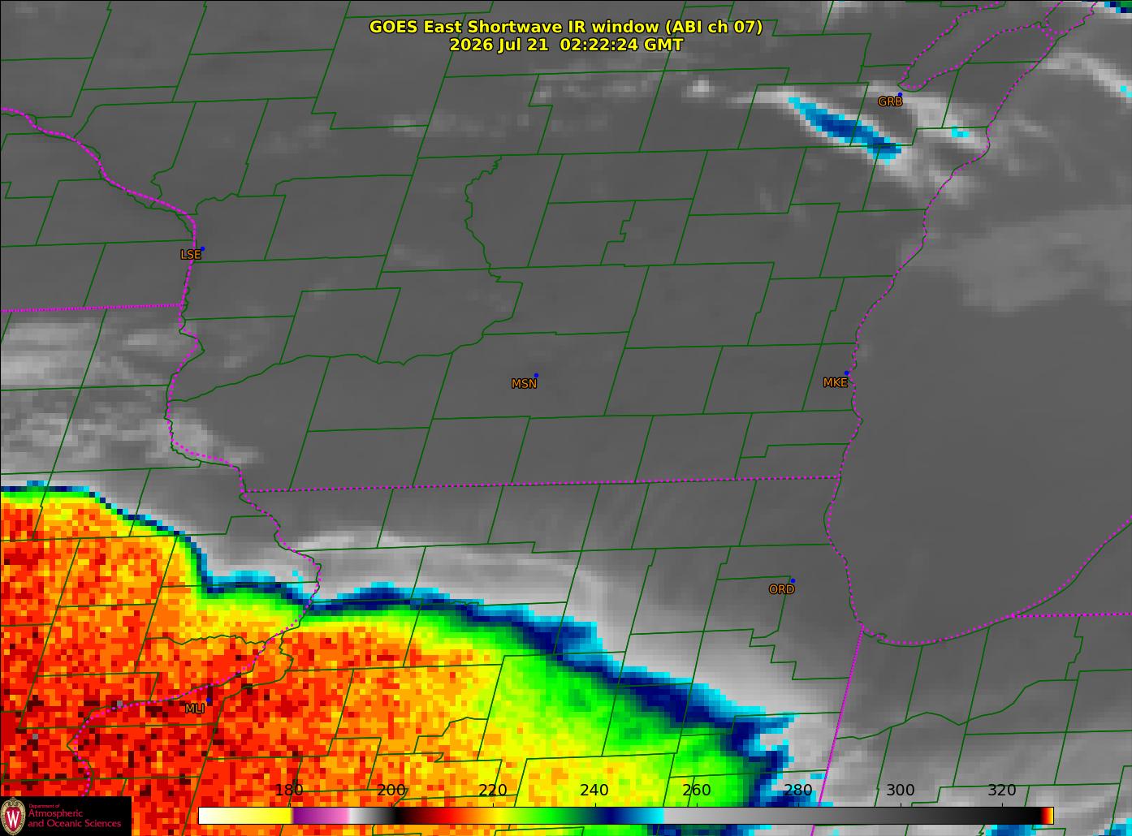This screenshot has height=836, width=1132.
Task: Click the 220 tick on color bar
Action: (493, 790)
